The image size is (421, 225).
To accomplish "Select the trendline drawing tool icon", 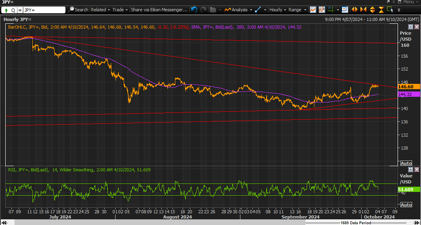I will tap(258, 10).
